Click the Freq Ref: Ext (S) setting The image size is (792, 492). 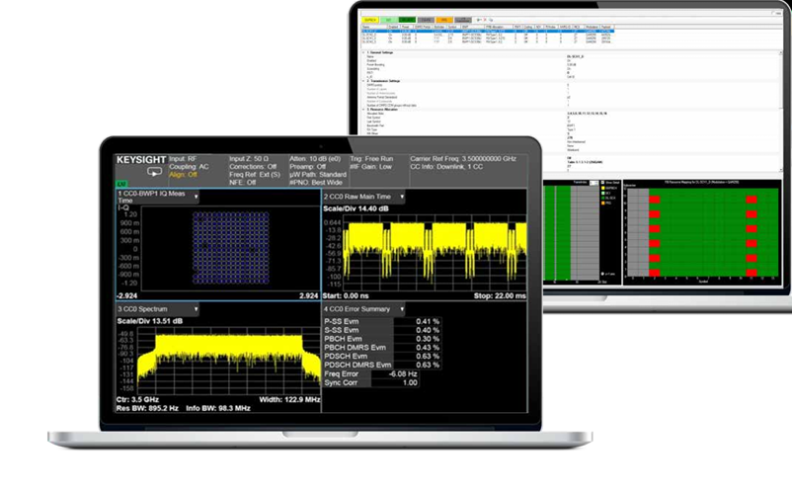tap(255, 174)
